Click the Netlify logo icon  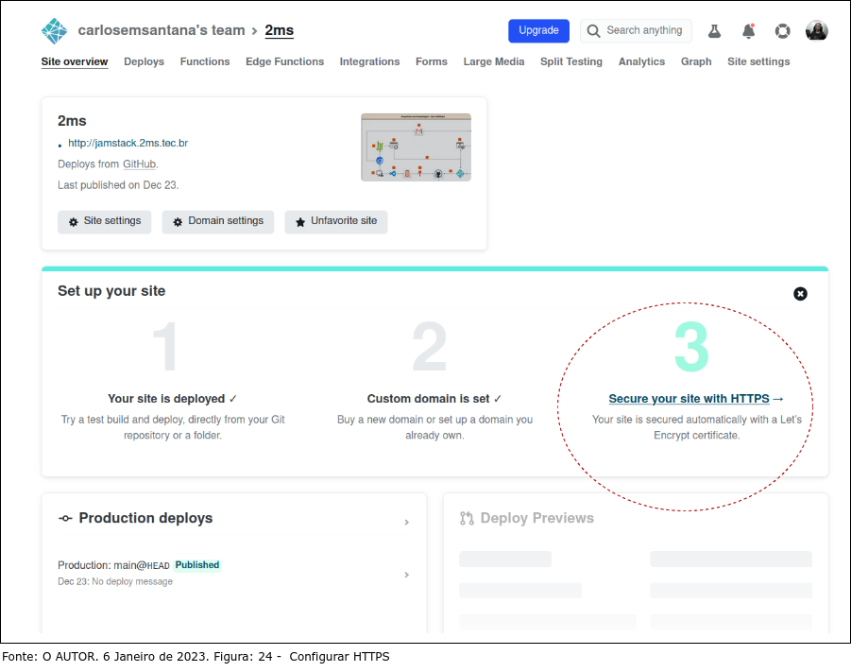[54, 31]
